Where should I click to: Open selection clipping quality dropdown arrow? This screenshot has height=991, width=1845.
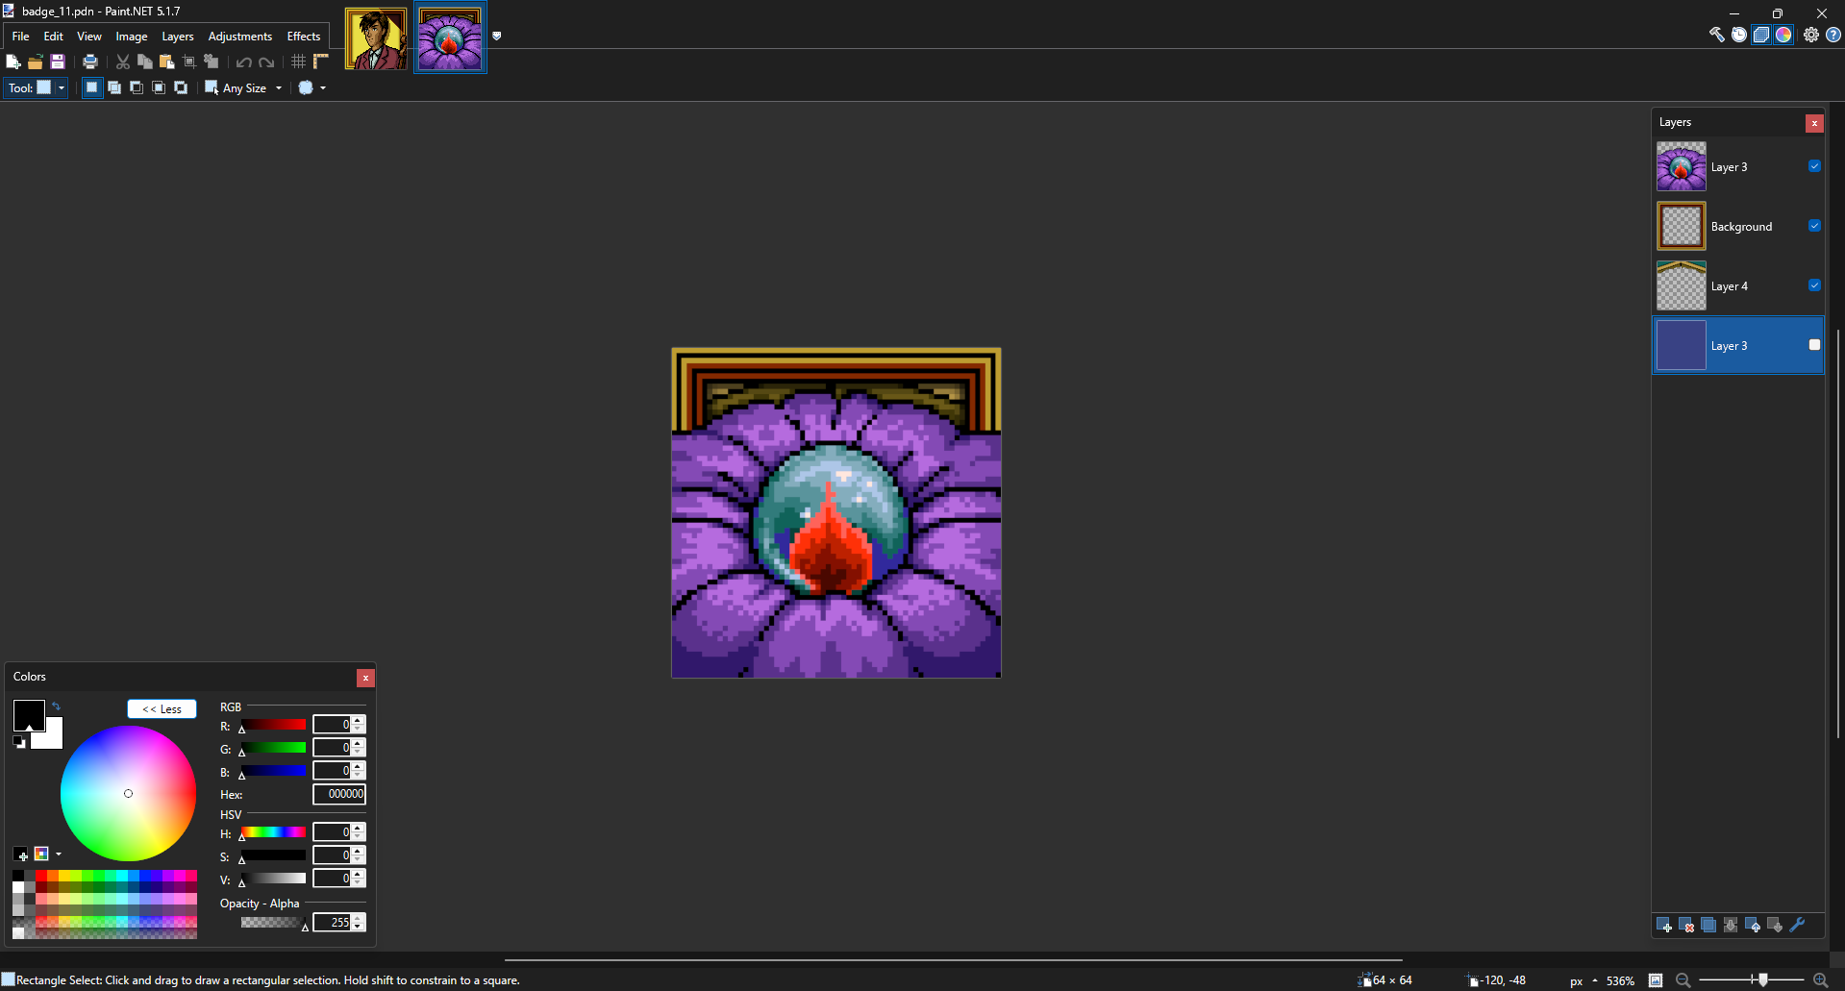pyautogui.click(x=323, y=87)
